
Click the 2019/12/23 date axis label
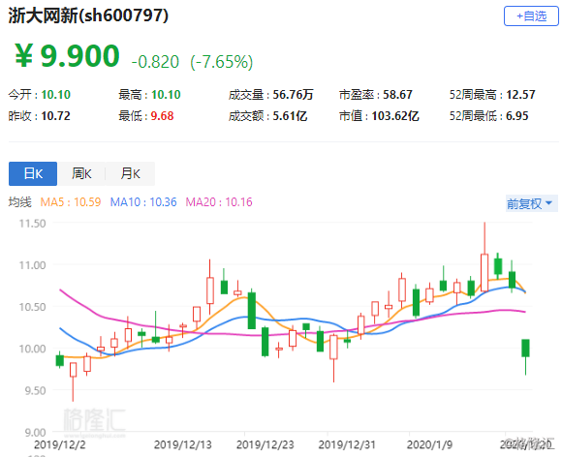pos(265,444)
